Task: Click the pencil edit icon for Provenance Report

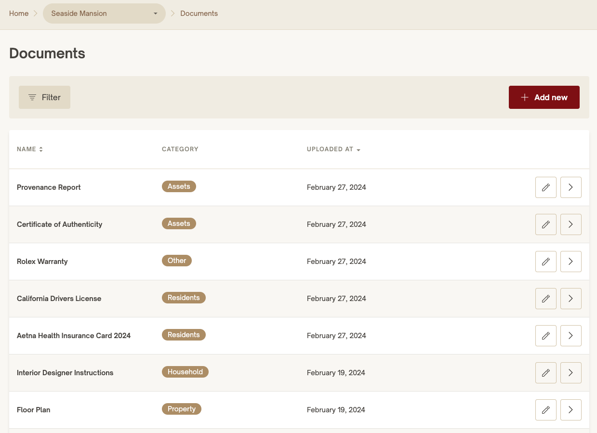Action: pyautogui.click(x=545, y=187)
